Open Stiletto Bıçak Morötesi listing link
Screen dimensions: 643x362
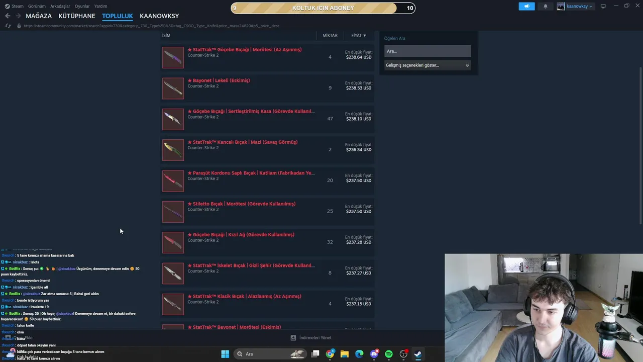[x=242, y=204]
